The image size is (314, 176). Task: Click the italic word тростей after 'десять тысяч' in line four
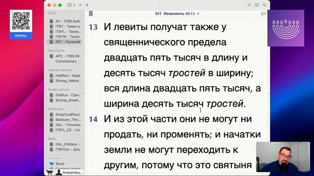click(186, 73)
